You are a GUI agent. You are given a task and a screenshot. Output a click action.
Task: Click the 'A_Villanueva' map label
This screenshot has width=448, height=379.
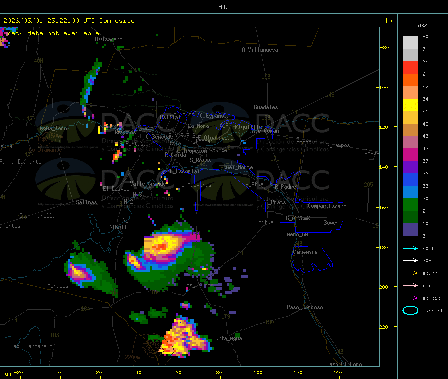(260, 50)
